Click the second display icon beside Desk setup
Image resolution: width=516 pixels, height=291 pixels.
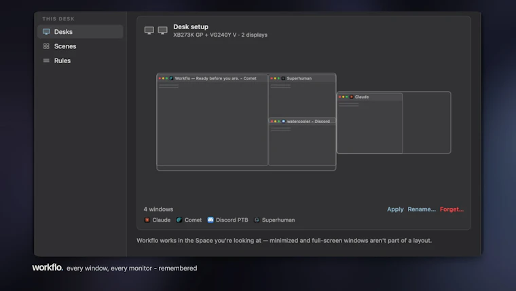(162, 31)
